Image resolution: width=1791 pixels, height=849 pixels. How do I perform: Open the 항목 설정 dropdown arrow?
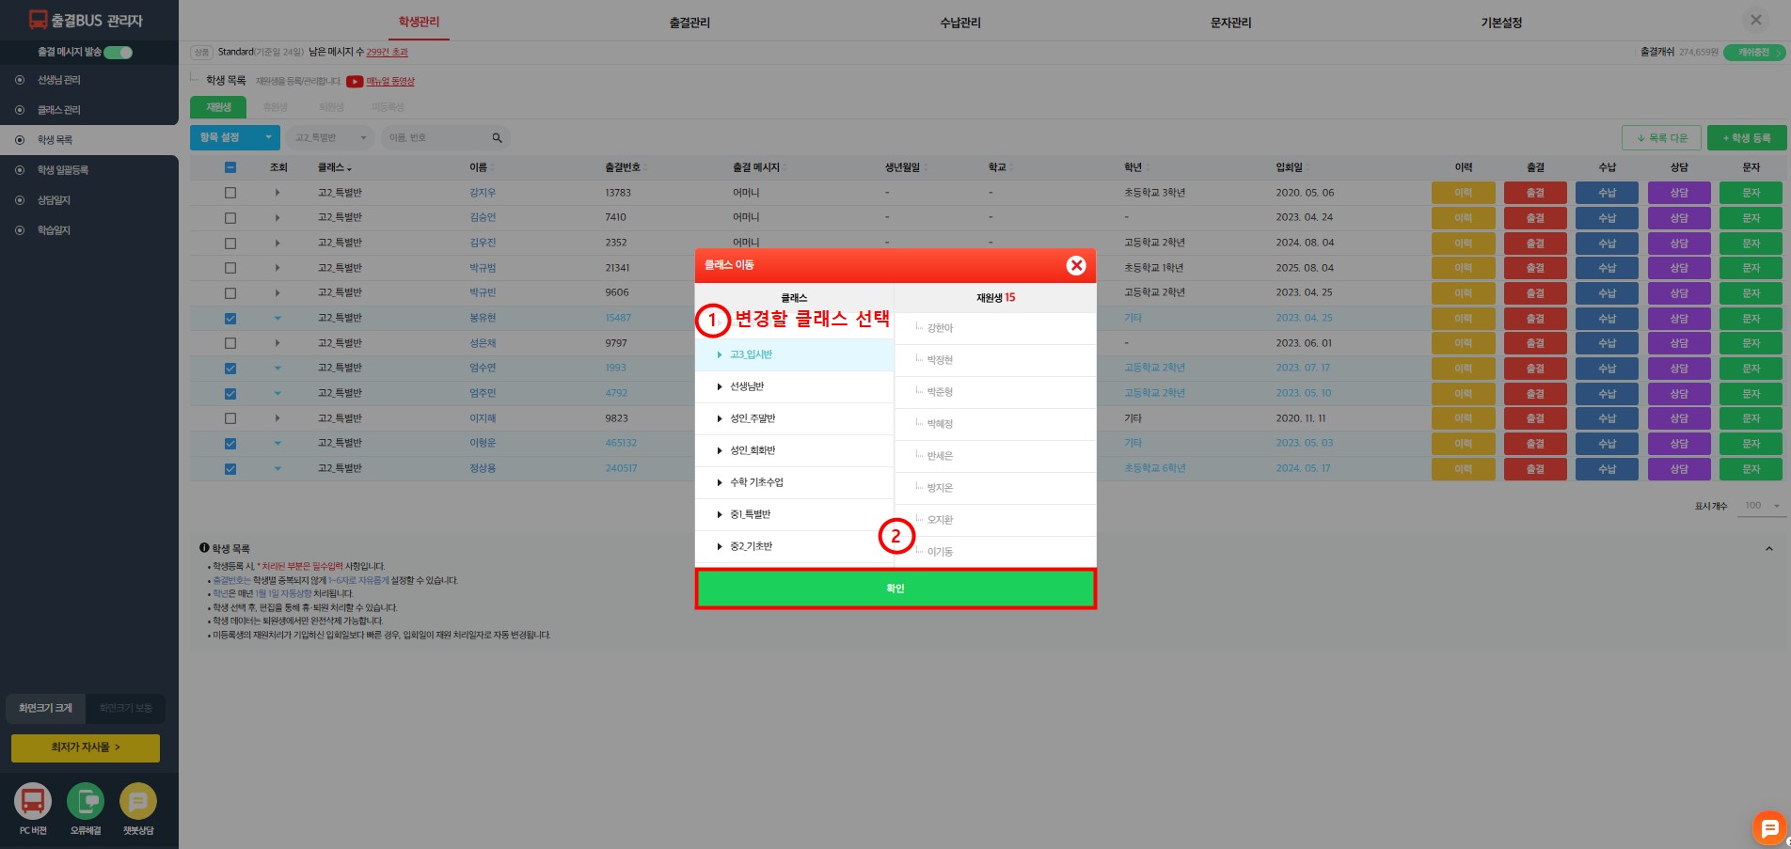(268, 138)
